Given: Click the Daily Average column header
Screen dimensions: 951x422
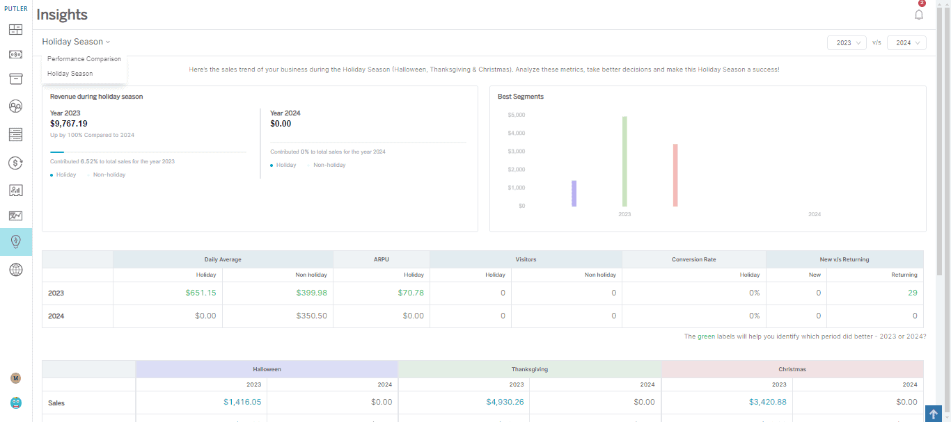Looking at the screenshot, I should (x=223, y=259).
